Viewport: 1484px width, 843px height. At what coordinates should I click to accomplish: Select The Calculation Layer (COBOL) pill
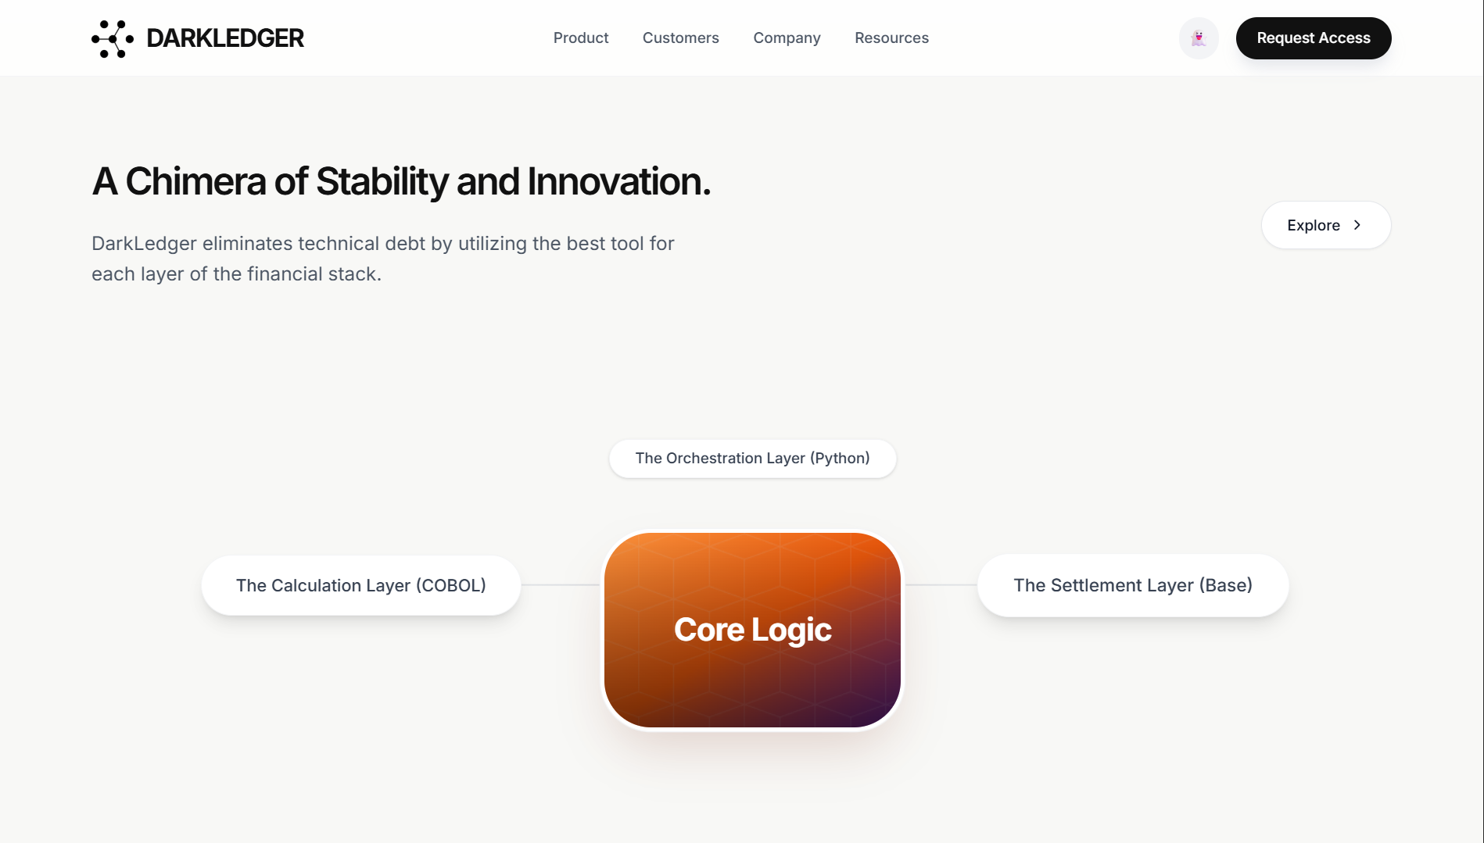coord(360,585)
